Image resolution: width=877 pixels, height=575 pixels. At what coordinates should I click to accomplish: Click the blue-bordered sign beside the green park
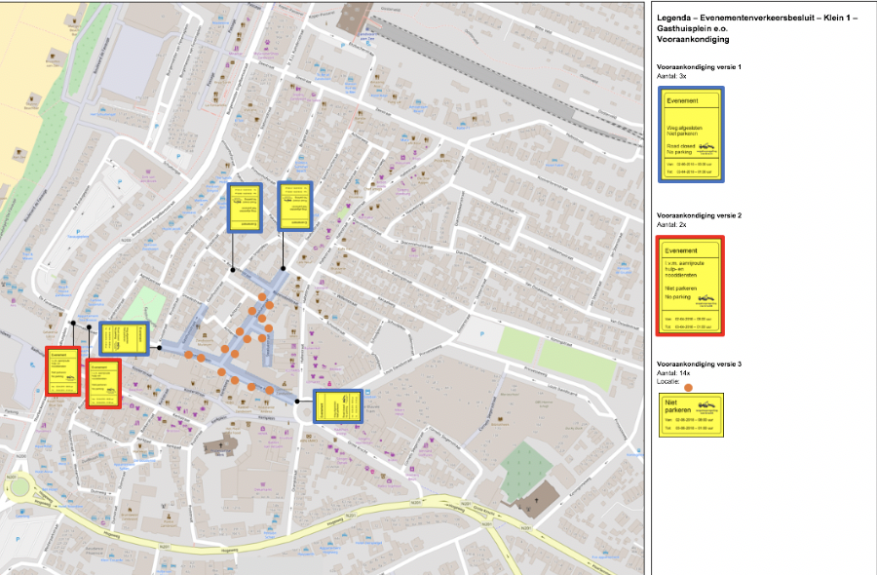tap(124, 338)
